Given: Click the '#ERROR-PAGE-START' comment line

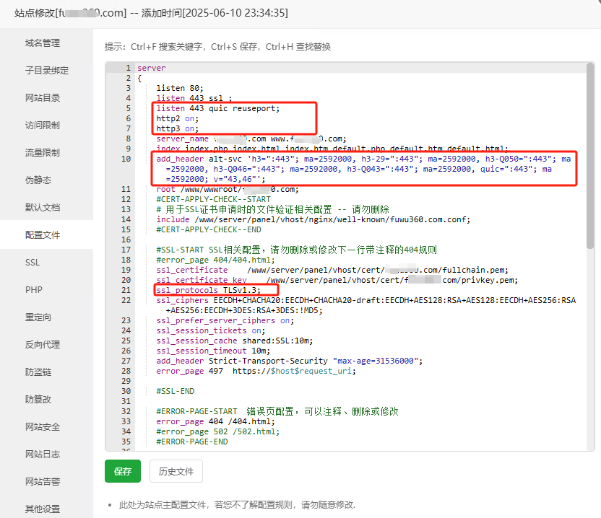Looking at the screenshot, I should coord(277,411).
